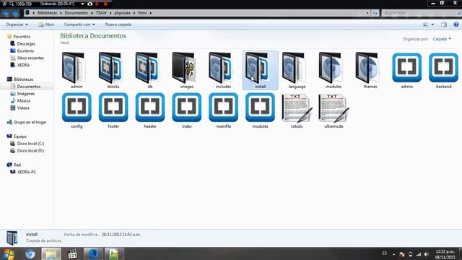Select the db folder
Image resolution: width=462 pixels, height=260 pixels.
click(147, 68)
